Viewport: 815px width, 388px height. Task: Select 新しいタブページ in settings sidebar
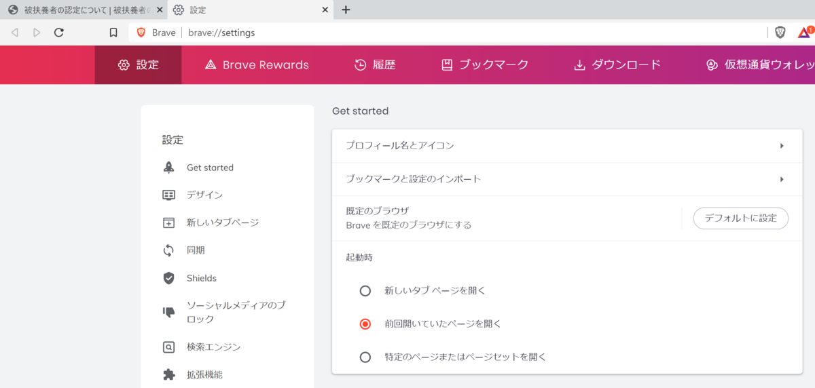pos(223,222)
